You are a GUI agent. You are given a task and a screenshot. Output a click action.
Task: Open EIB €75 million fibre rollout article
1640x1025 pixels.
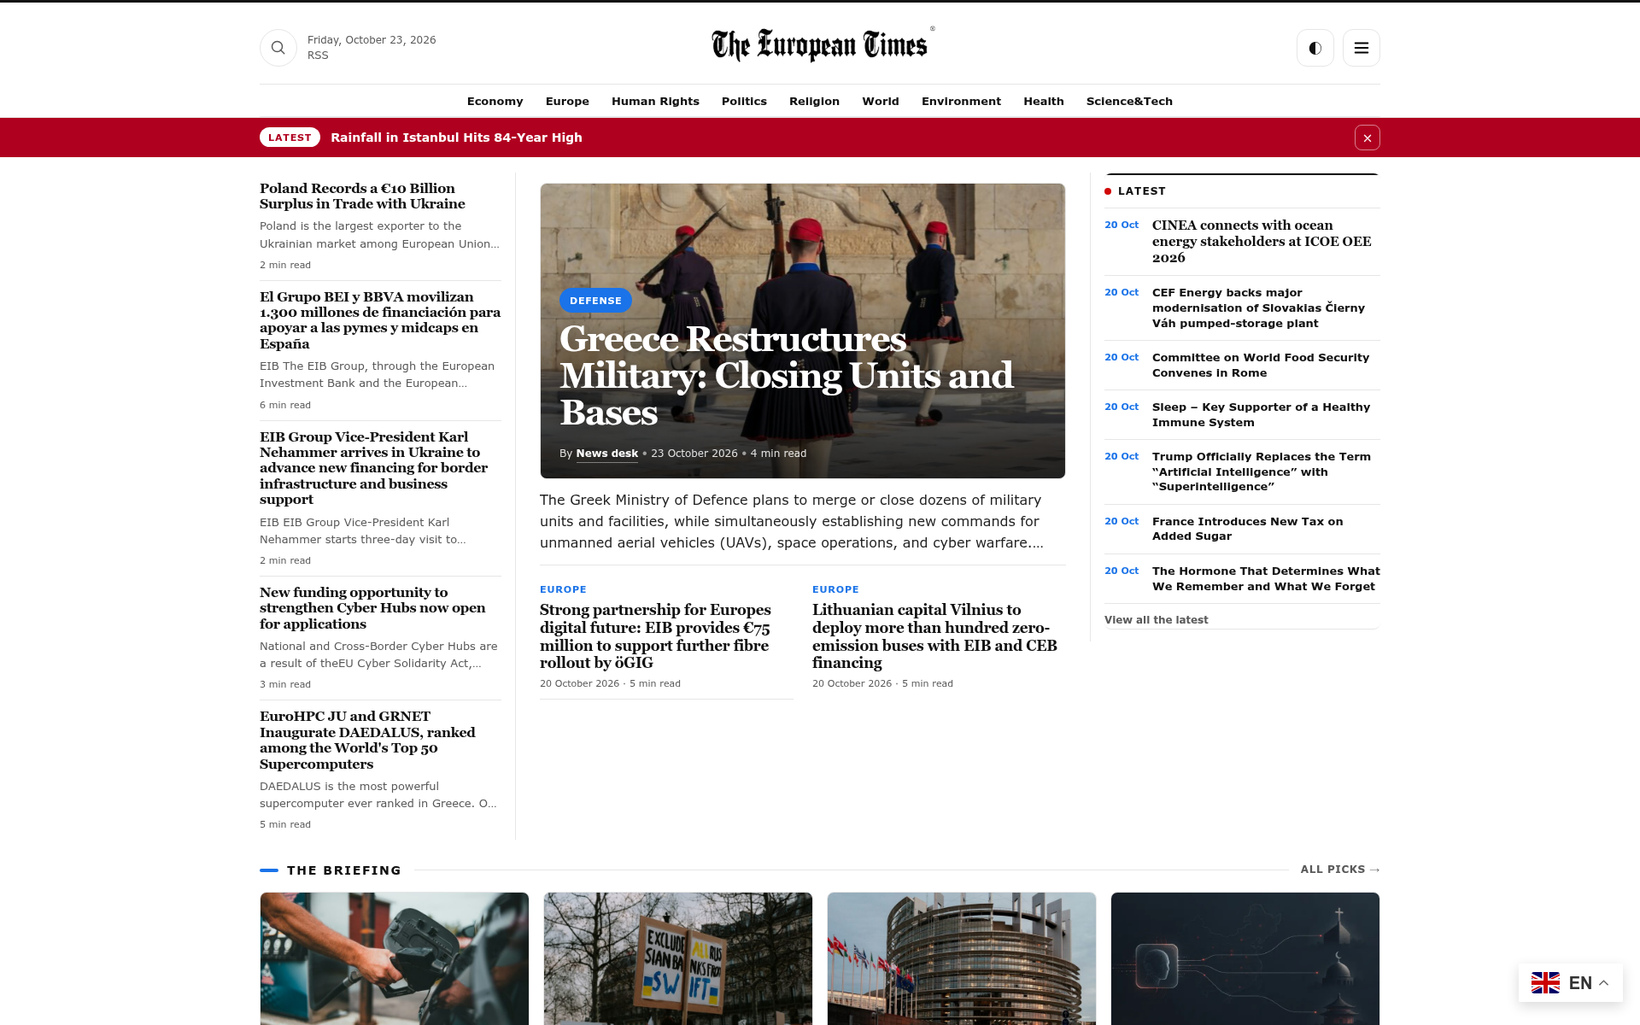click(655, 636)
